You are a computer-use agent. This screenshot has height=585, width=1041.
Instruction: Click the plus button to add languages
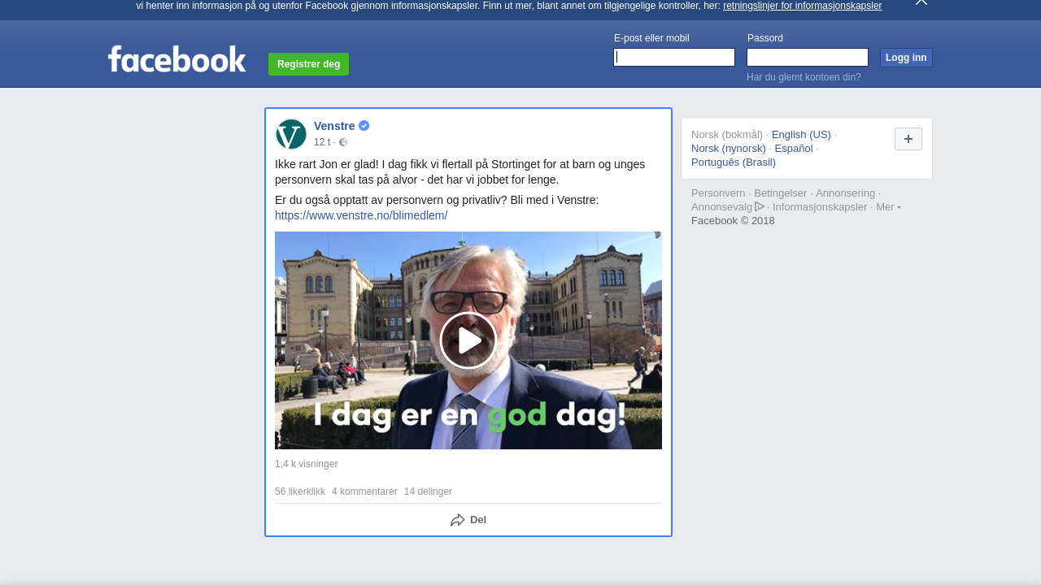[908, 139]
